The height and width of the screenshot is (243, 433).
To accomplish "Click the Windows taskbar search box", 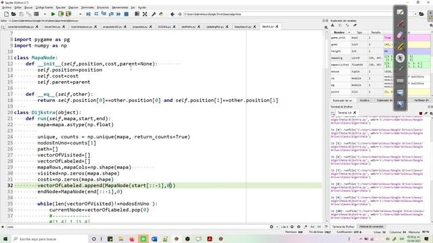I will click(49, 239).
